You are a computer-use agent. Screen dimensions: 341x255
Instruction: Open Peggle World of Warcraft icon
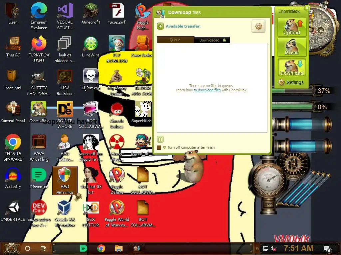[117, 213]
